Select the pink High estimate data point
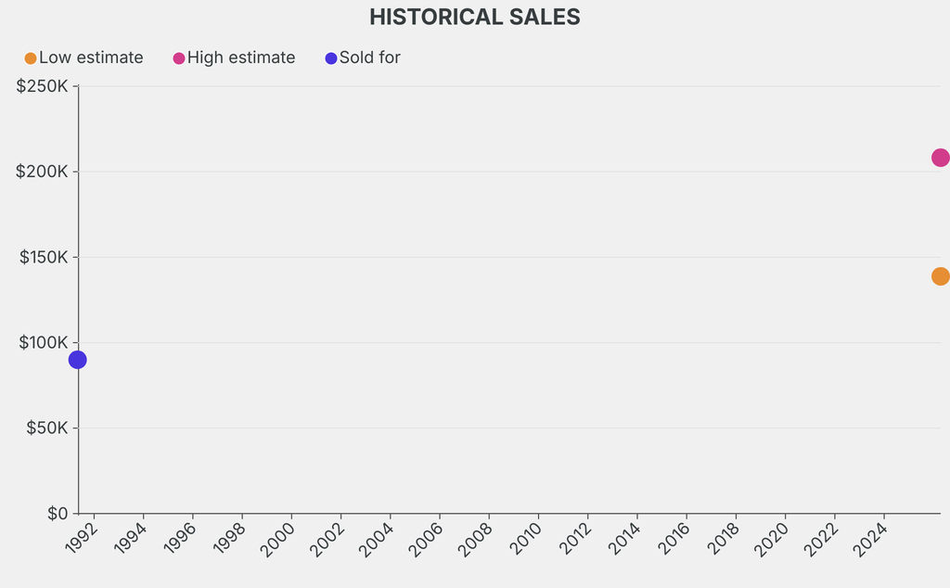The width and height of the screenshot is (950, 588). [x=940, y=158]
